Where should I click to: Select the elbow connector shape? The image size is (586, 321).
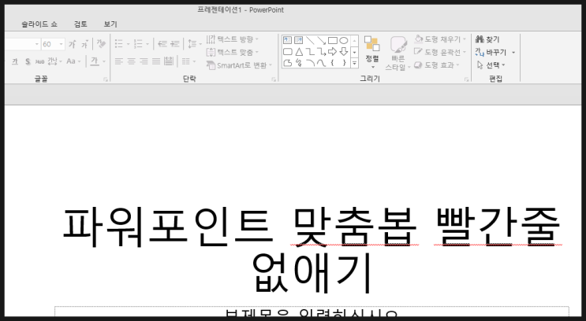point(310,51)
